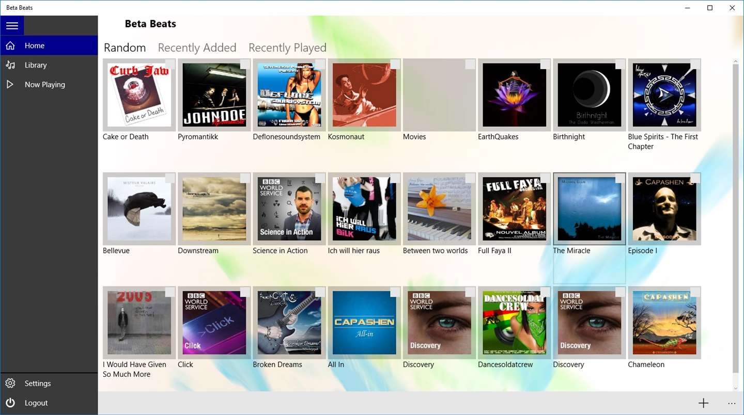744x415 pixels.
Task: Open the Between two worlds cover
Action: 439,209
